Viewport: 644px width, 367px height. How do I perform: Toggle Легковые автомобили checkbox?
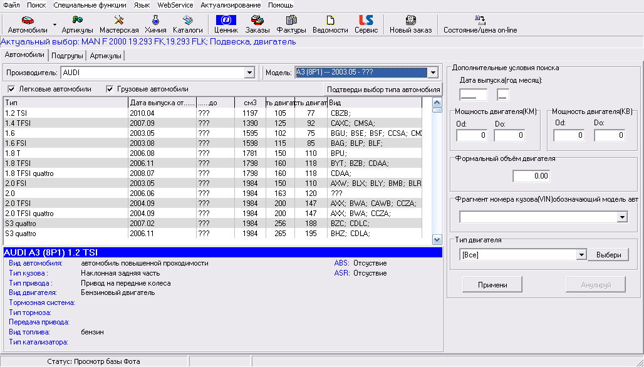coord(11,89)
